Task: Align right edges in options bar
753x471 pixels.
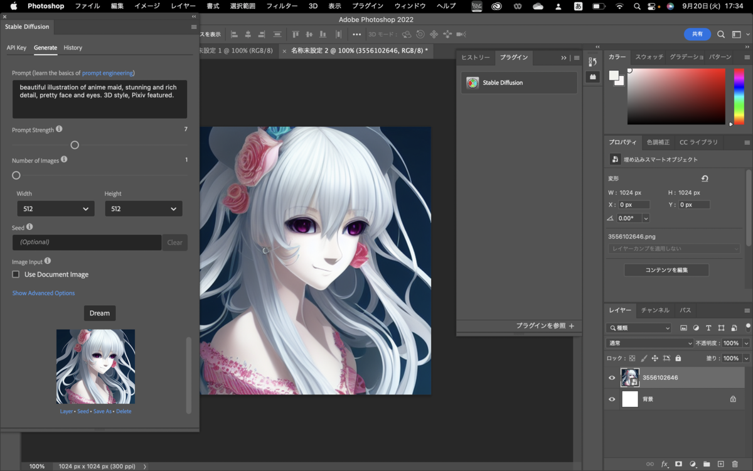Action: pos(262,35)
